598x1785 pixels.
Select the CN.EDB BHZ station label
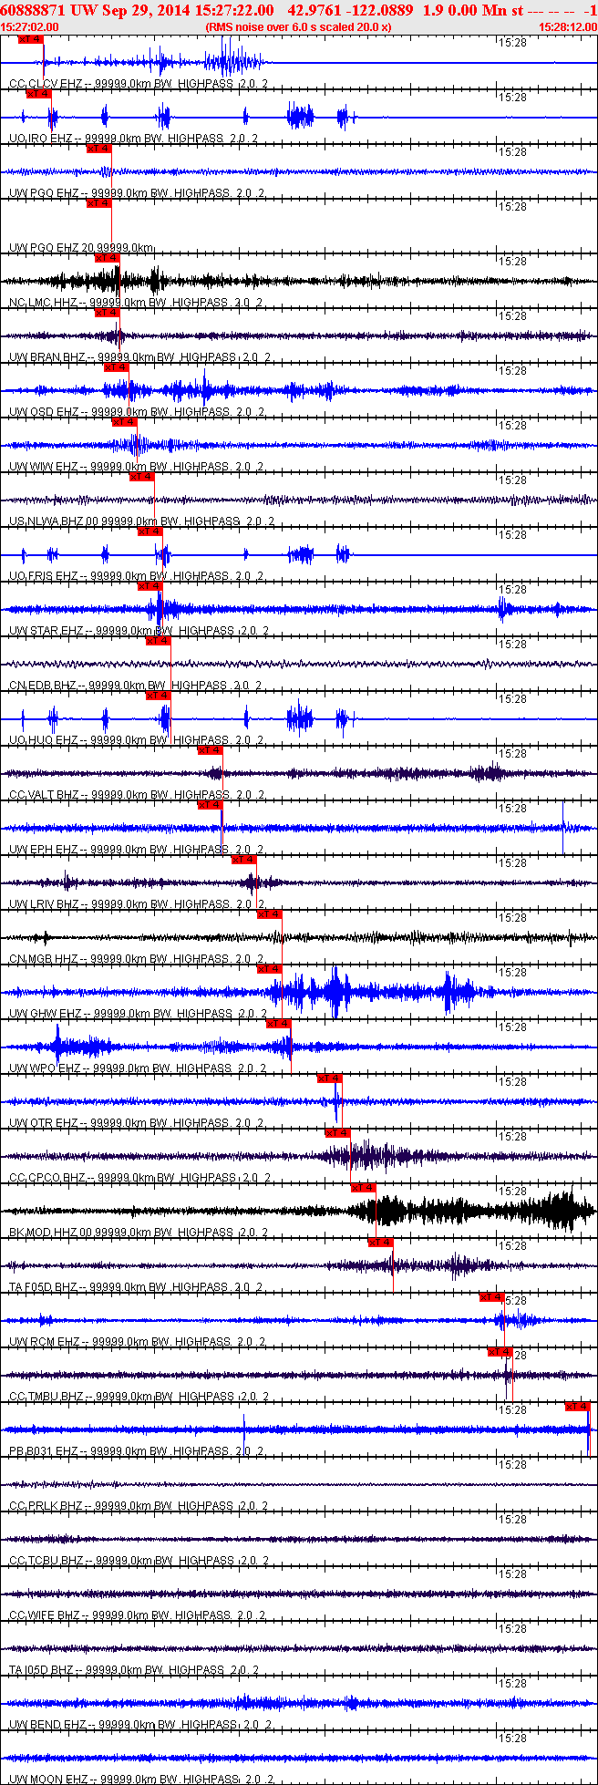click(x=136, y=686)
